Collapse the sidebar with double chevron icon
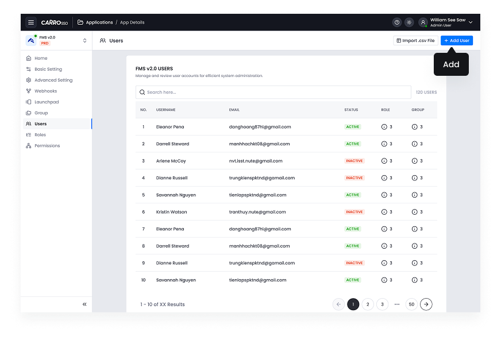The image size is (501, 340). (x=84, y=304)
